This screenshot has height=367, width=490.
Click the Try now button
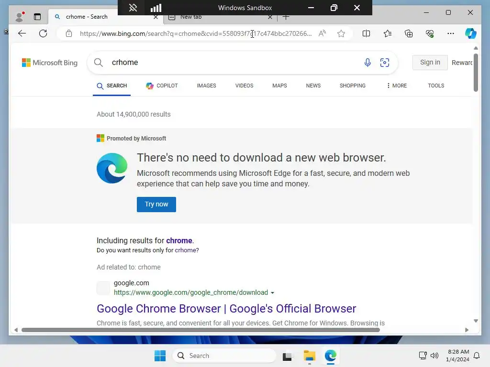click(x=156, y=205)
